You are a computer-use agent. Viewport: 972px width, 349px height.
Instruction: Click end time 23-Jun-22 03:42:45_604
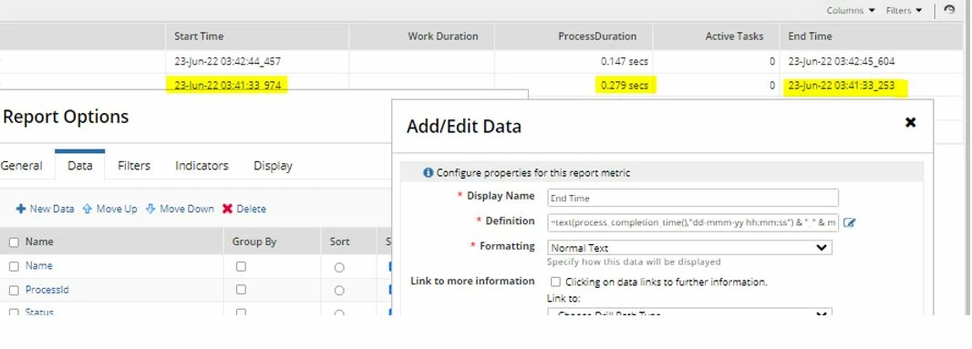point(842,61)
